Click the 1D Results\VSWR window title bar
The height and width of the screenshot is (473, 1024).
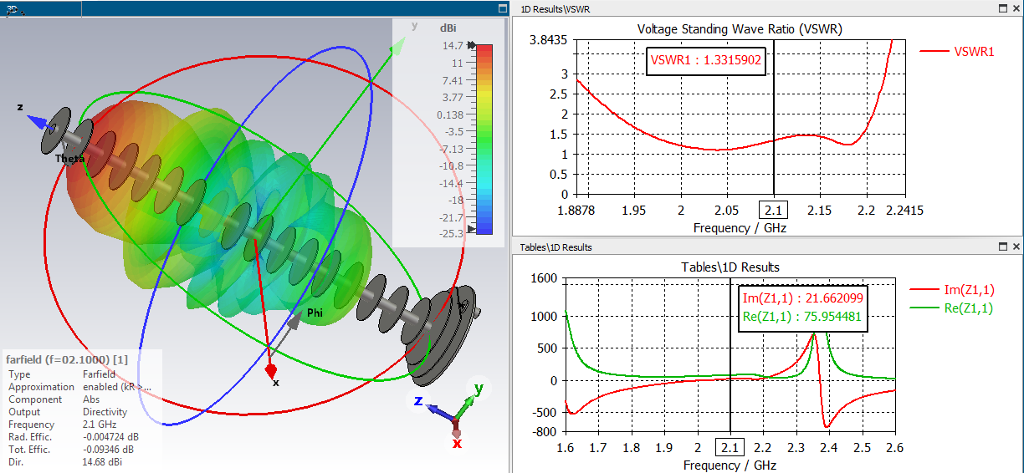(753, 8)
